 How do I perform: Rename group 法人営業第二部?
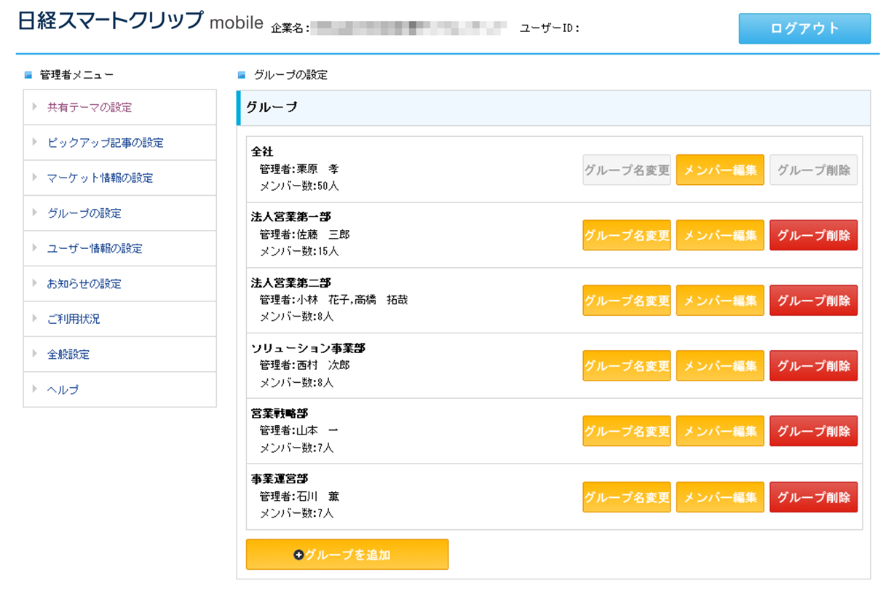(x=627, y=301)
